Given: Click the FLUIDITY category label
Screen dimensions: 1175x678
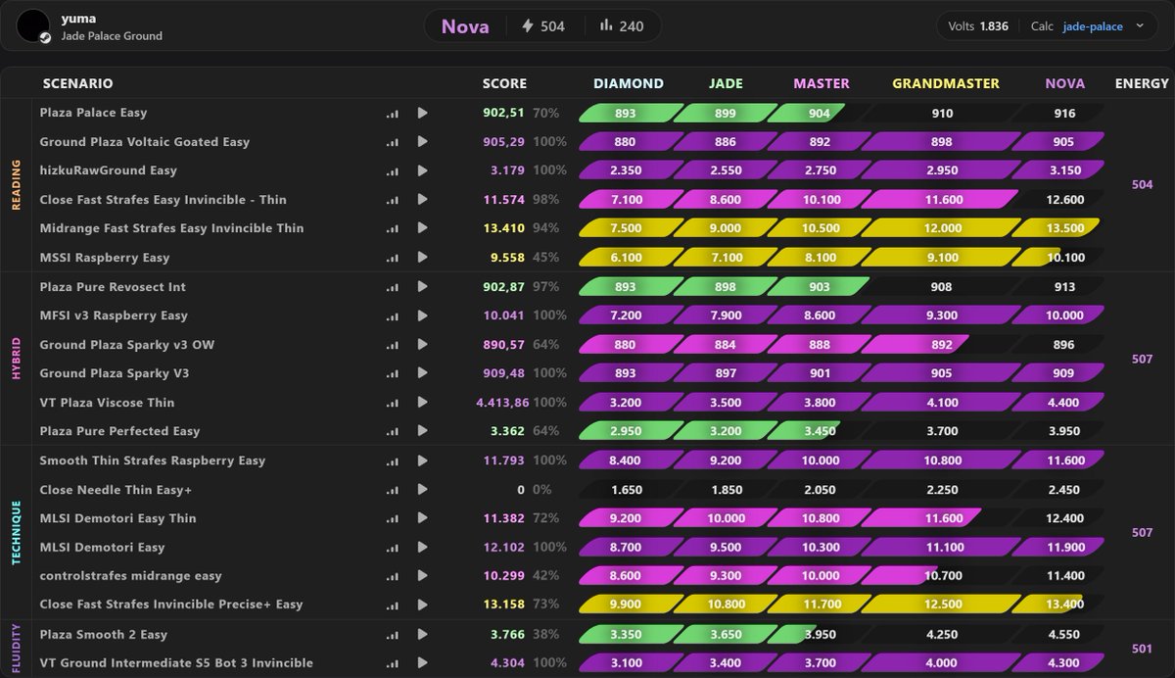Looking at the screenshot, I should 16,648.
